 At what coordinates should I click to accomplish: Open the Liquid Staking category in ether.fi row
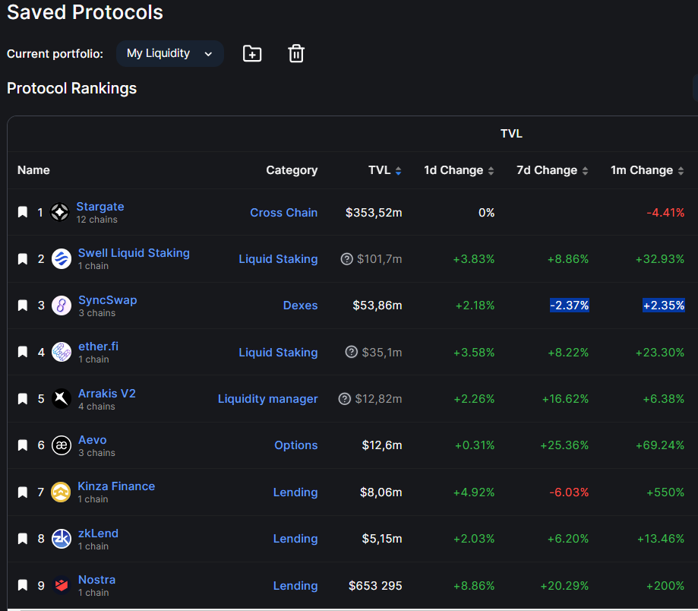pos(278,353)
